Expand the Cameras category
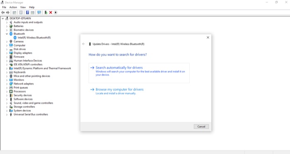The height and width of the screenshot is (154, 290). (7, 42)
